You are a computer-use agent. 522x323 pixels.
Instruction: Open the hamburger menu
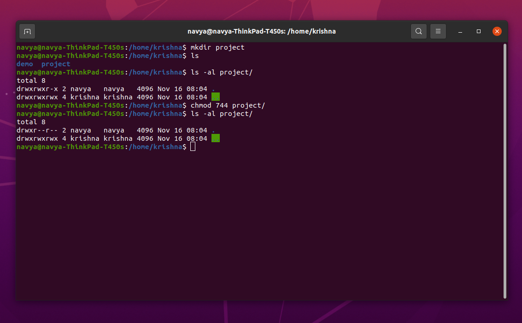click(438, 31)
